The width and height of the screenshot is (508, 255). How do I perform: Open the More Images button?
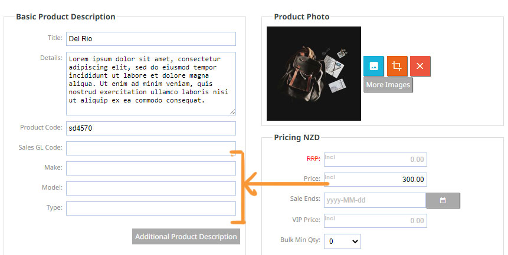388,85
